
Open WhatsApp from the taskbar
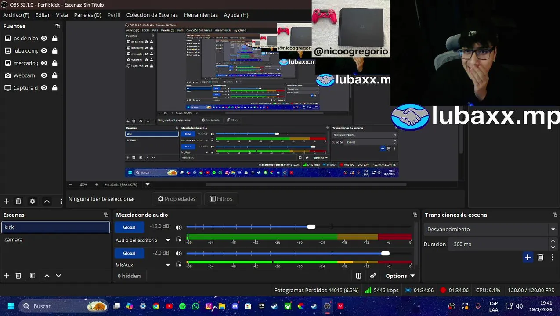tap(195, 306)
